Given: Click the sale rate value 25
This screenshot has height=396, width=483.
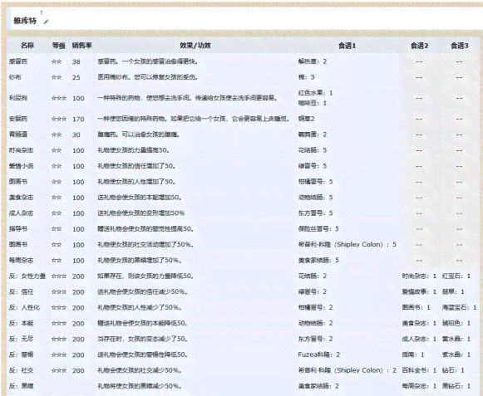Looking at the screenshot, I should coord(76,77).
